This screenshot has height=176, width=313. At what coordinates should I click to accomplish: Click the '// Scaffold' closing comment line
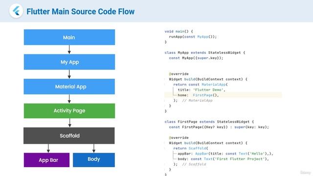click(x=190, y=164)
